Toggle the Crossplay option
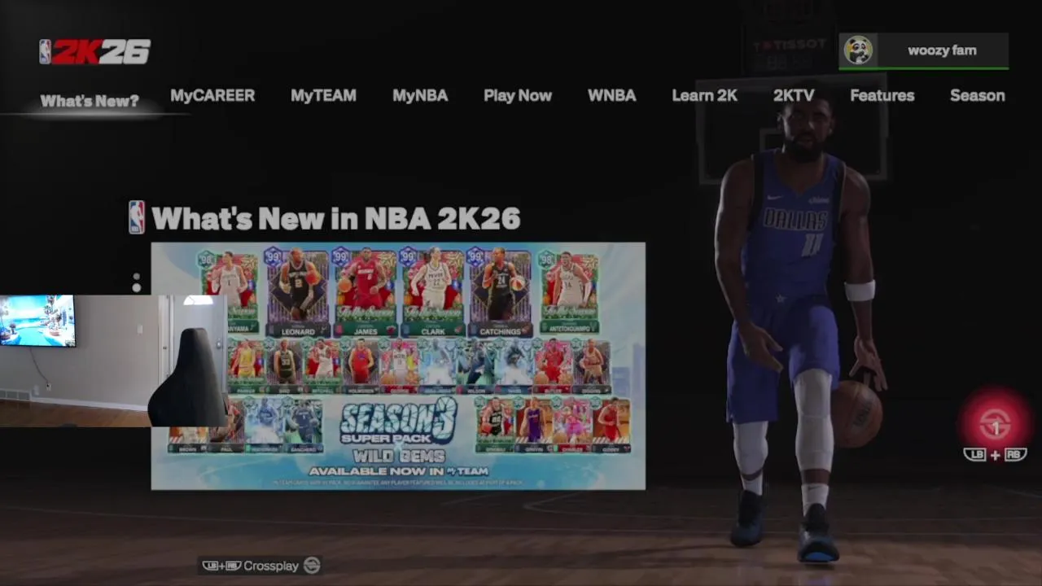The image size is (1042, 586). (x=261, y=566)
